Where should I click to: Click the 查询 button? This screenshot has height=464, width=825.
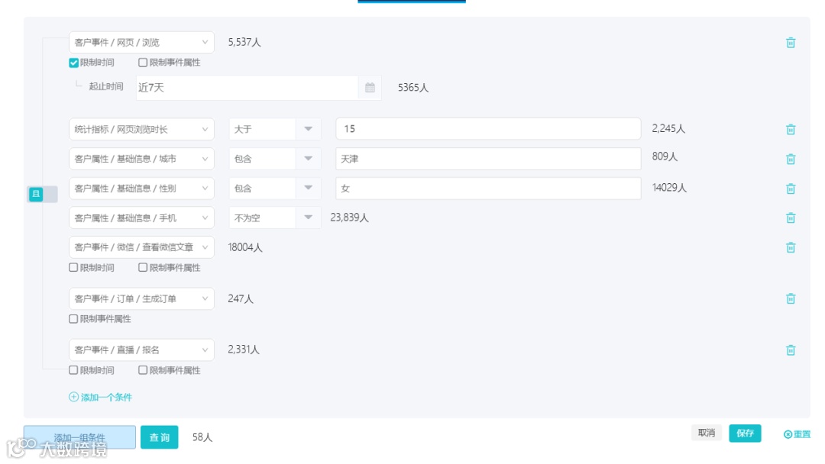coord(159,437)
